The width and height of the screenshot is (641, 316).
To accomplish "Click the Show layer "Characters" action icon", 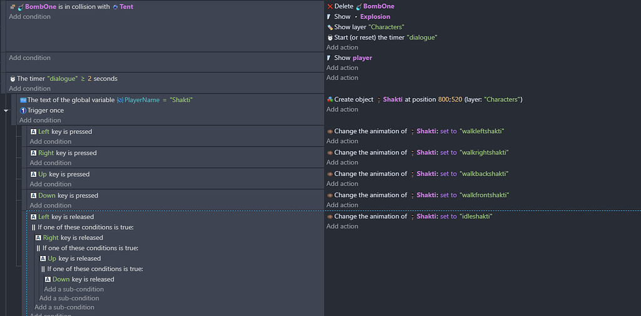I will pyautogui.click(x=330, y=27).
